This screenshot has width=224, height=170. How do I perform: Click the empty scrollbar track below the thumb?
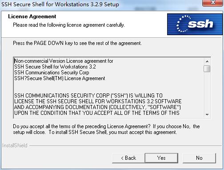point(207,92)
